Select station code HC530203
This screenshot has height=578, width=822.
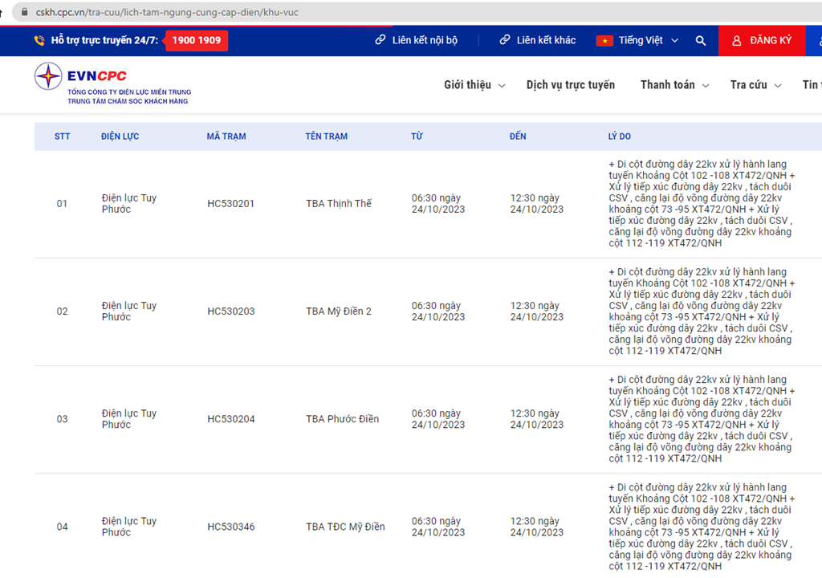click(230, 311)
